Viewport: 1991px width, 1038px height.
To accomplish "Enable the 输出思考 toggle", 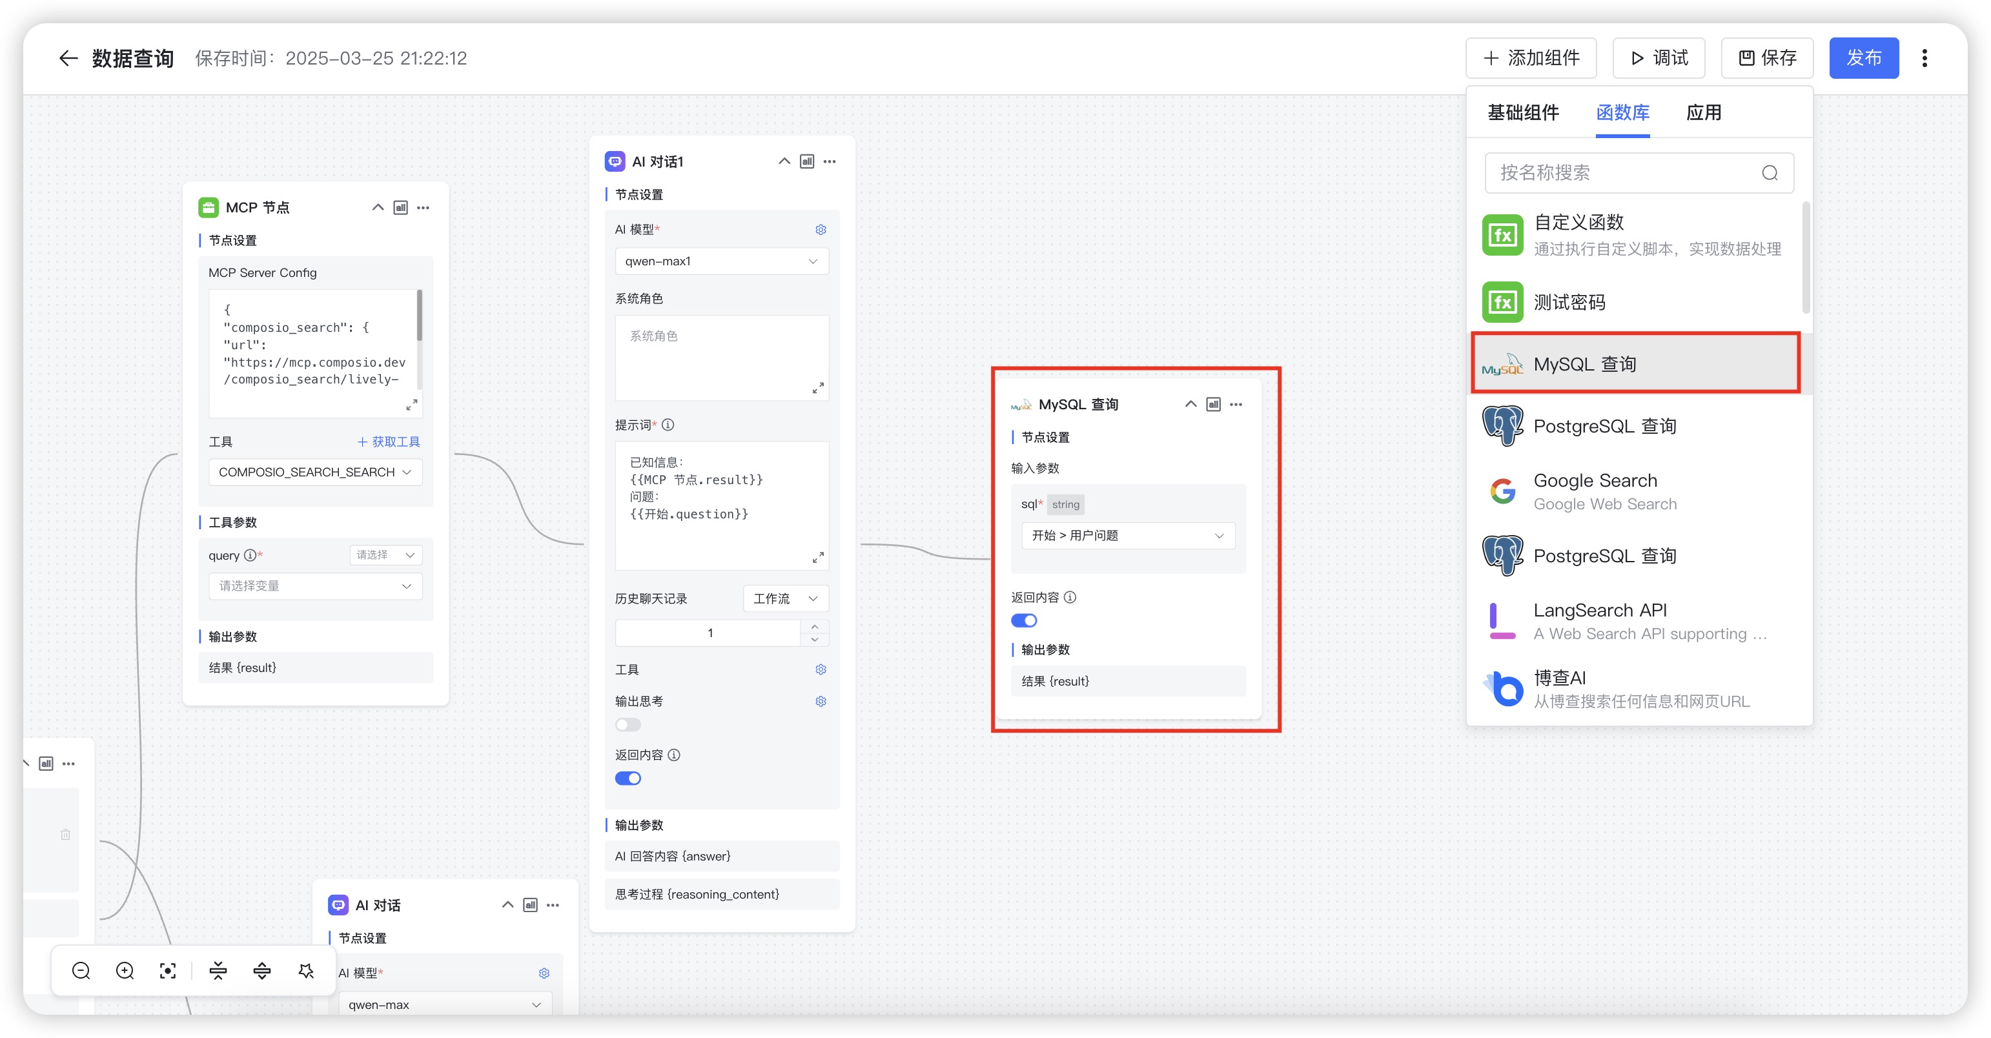I will (628, 725).
